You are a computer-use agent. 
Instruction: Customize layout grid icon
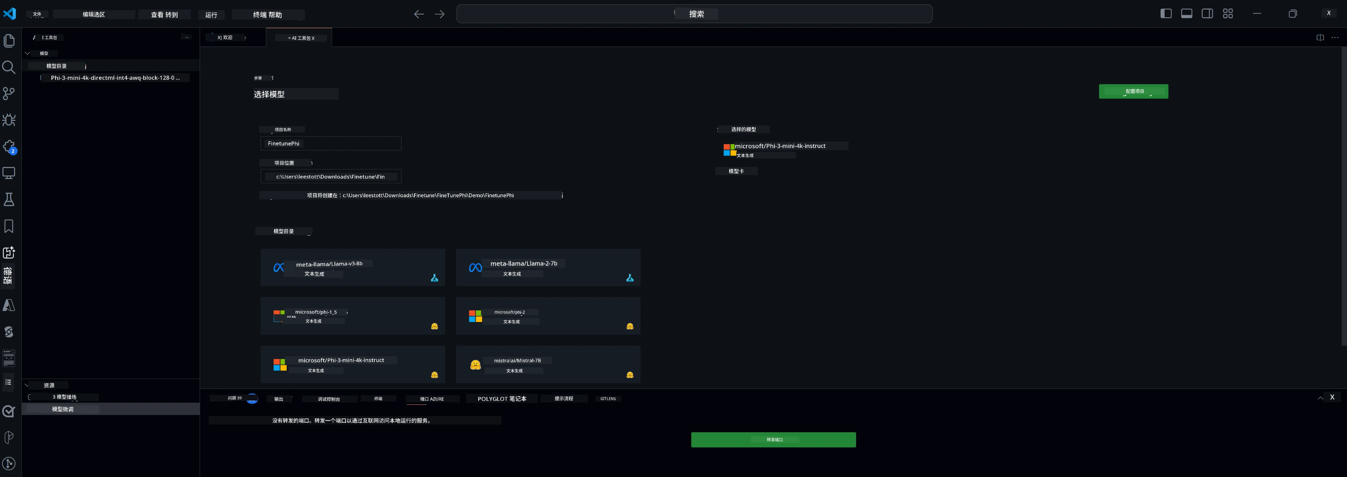(1228, 14)
